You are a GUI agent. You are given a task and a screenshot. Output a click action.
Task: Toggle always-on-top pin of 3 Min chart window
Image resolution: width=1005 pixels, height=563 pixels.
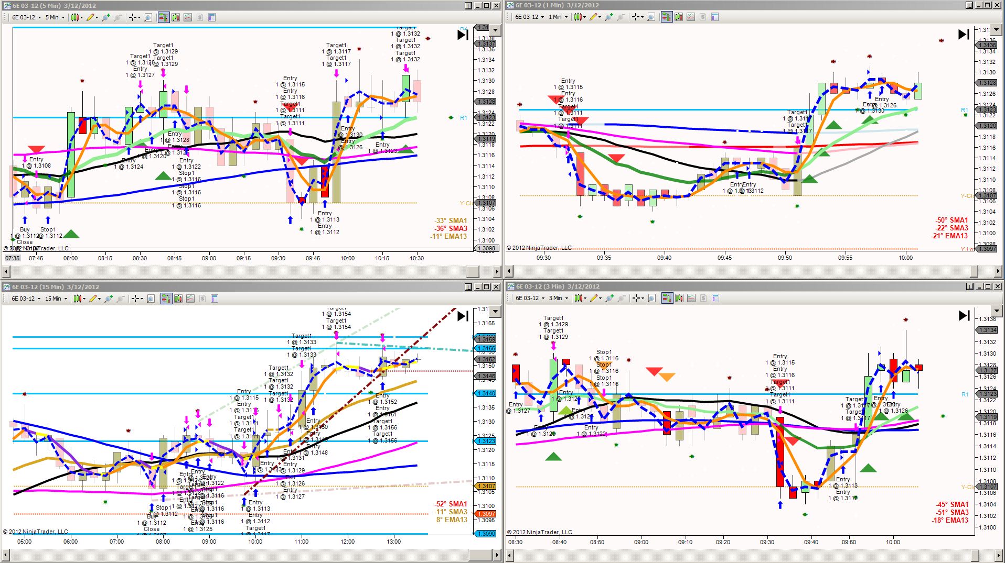tap(969, 286)
